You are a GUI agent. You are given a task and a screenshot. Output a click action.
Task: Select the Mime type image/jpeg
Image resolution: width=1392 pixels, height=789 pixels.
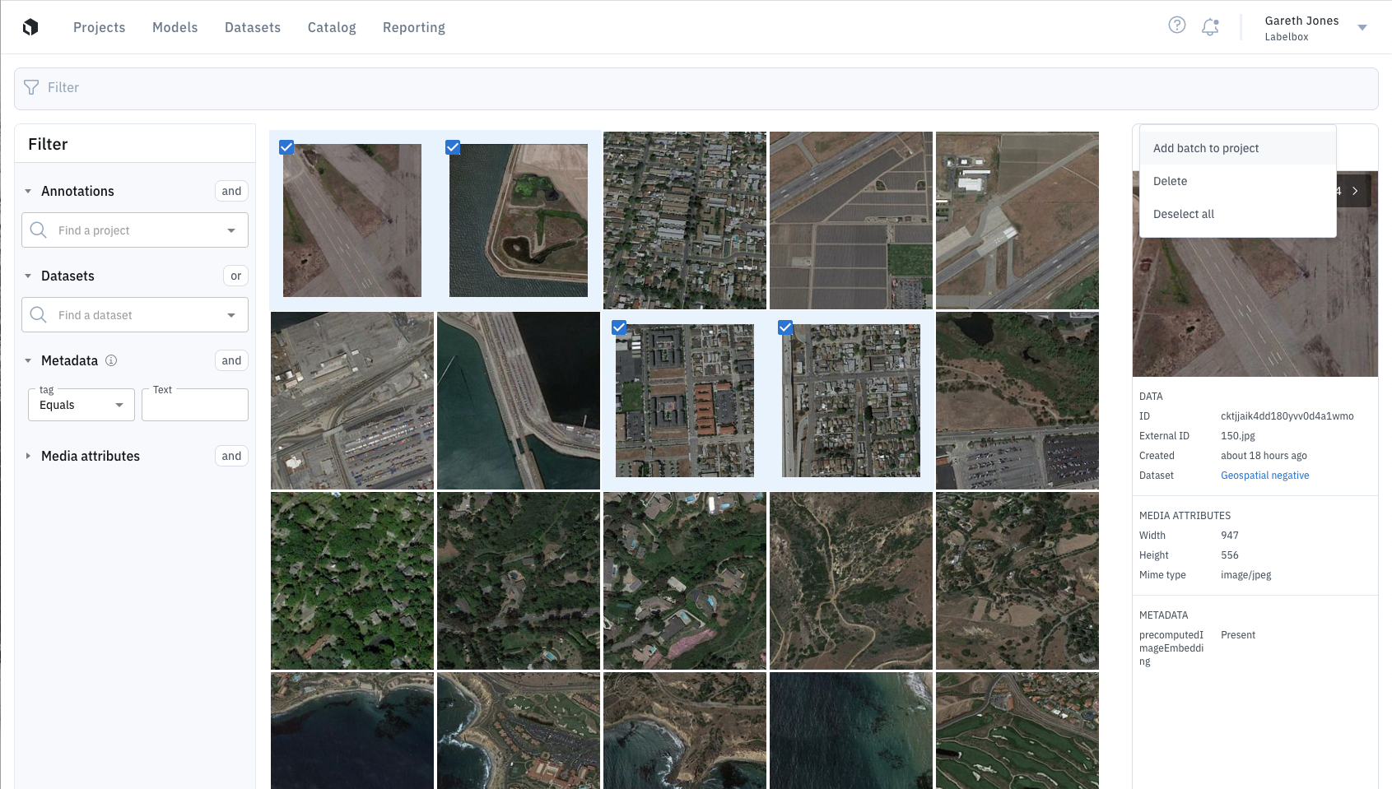pos(1245,575)
